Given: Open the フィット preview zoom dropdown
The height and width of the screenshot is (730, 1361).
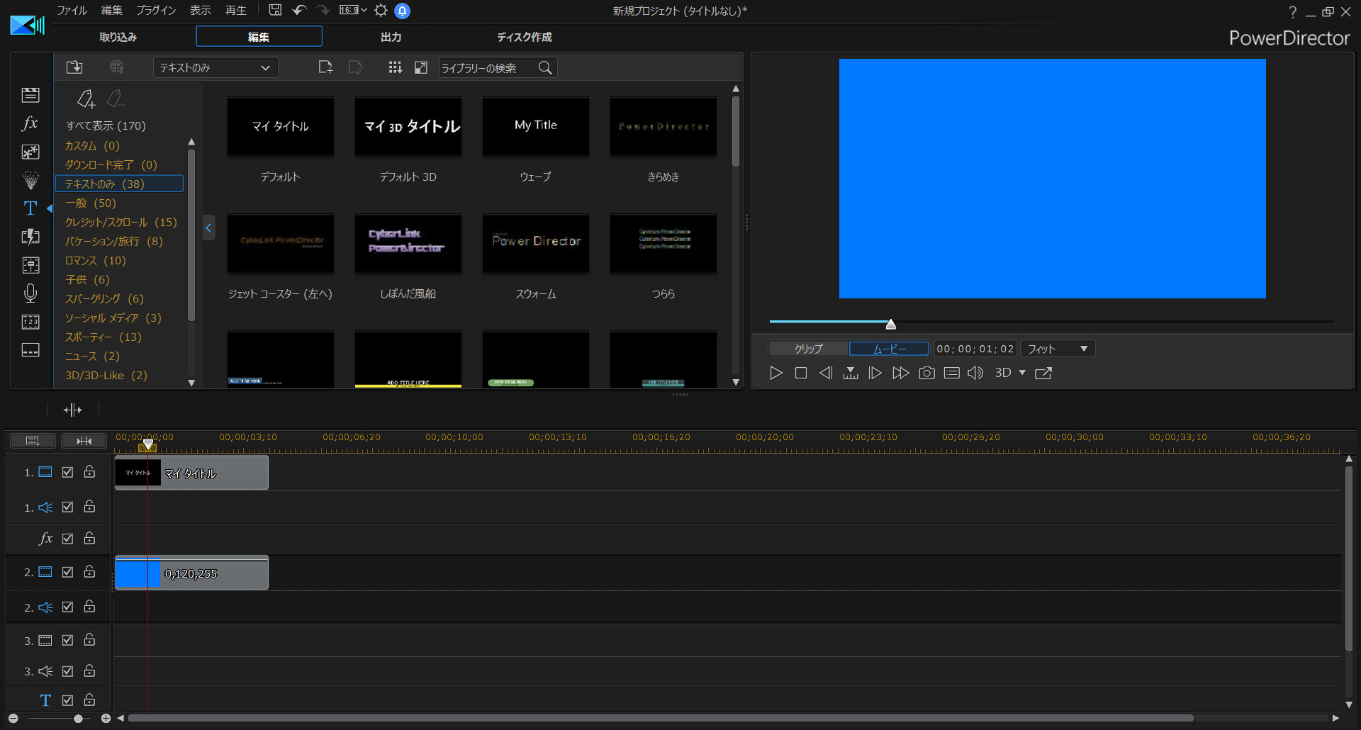Looking at the screenshot, I should [x=1058, y=349].
